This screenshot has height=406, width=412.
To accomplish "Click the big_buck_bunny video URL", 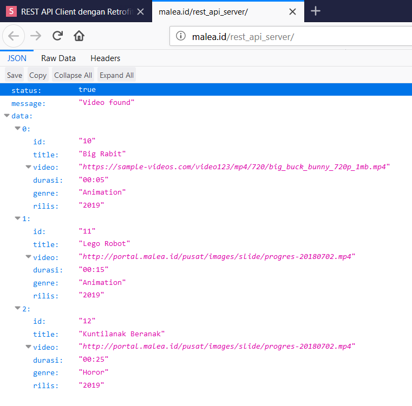I will (234, 167).
